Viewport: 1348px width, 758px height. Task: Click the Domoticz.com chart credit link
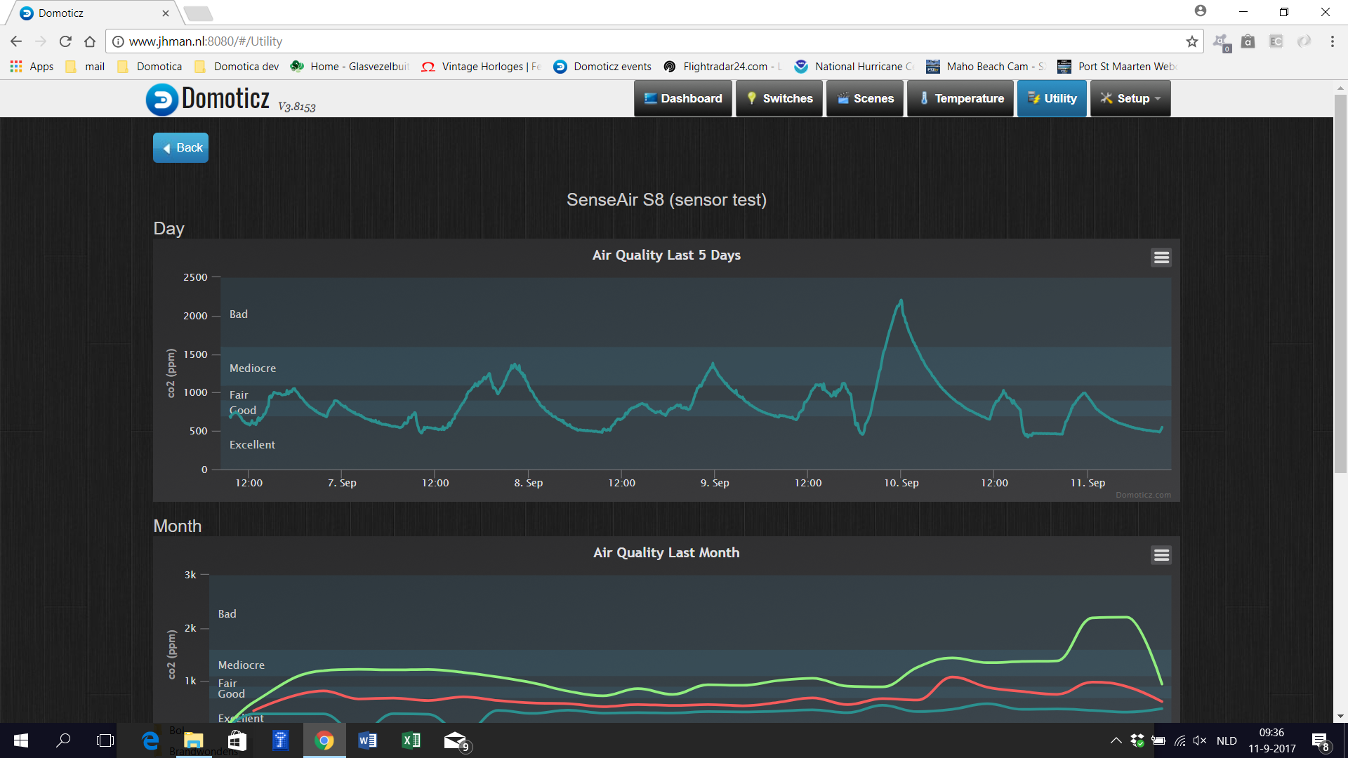click(x=1143, y=495)
